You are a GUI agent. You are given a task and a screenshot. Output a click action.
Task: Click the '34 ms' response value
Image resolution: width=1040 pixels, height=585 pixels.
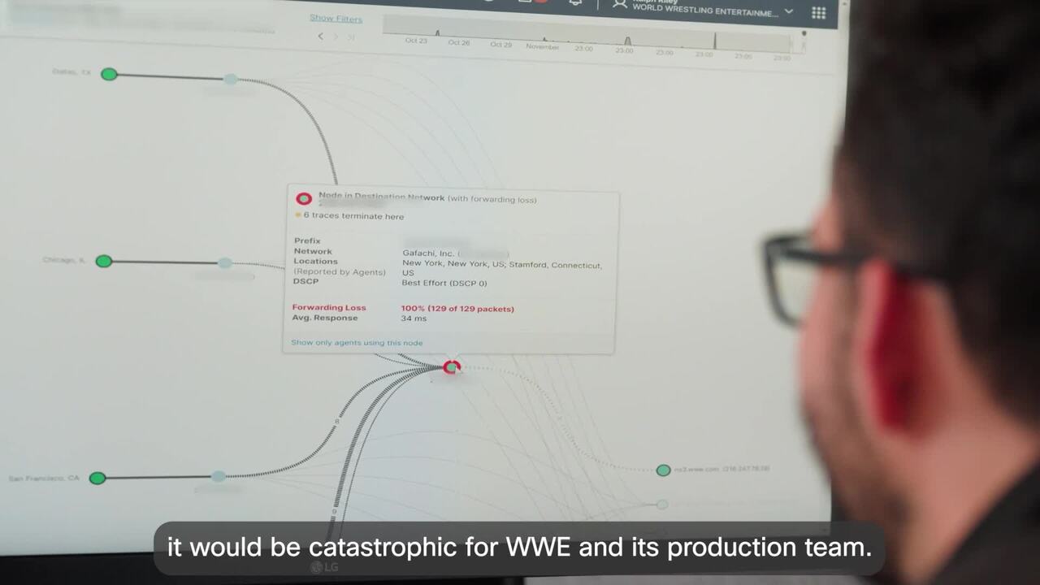pos(414,318)
